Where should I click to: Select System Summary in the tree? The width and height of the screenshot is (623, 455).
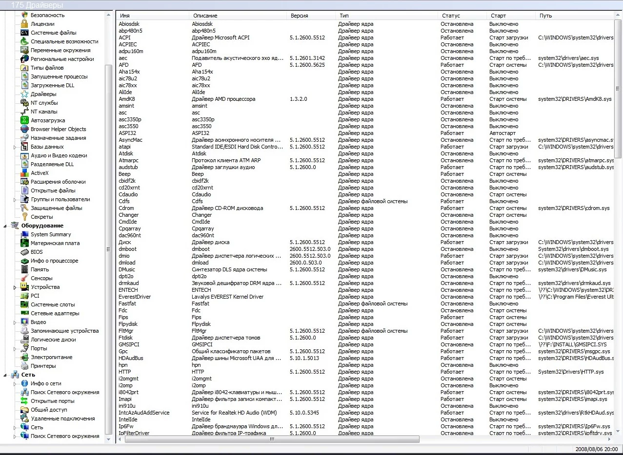click(51, 234)
